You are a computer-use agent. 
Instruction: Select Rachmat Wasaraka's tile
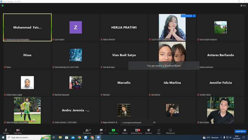[76, 82]
